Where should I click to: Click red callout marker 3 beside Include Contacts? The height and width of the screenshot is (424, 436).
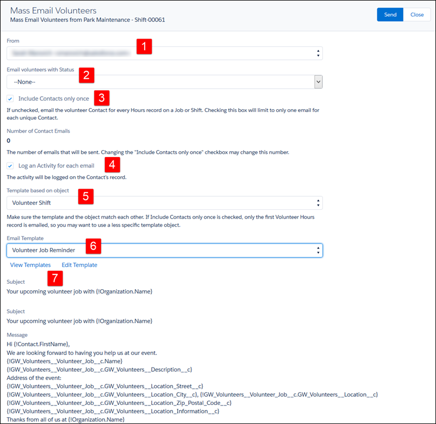(102, 97)
